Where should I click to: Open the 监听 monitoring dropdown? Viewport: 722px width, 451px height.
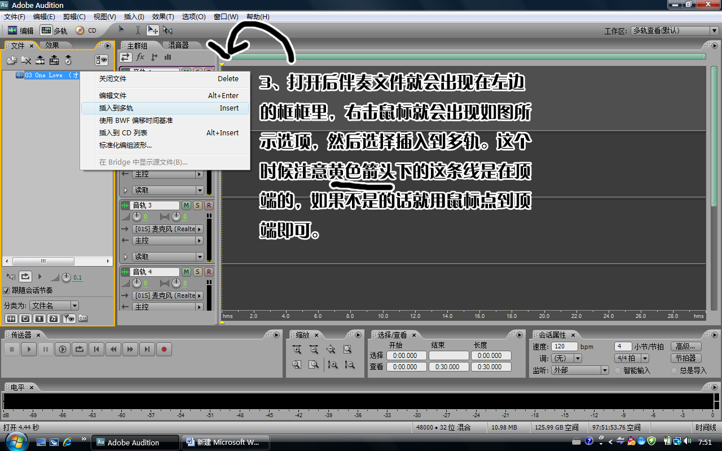coord(580,370)
